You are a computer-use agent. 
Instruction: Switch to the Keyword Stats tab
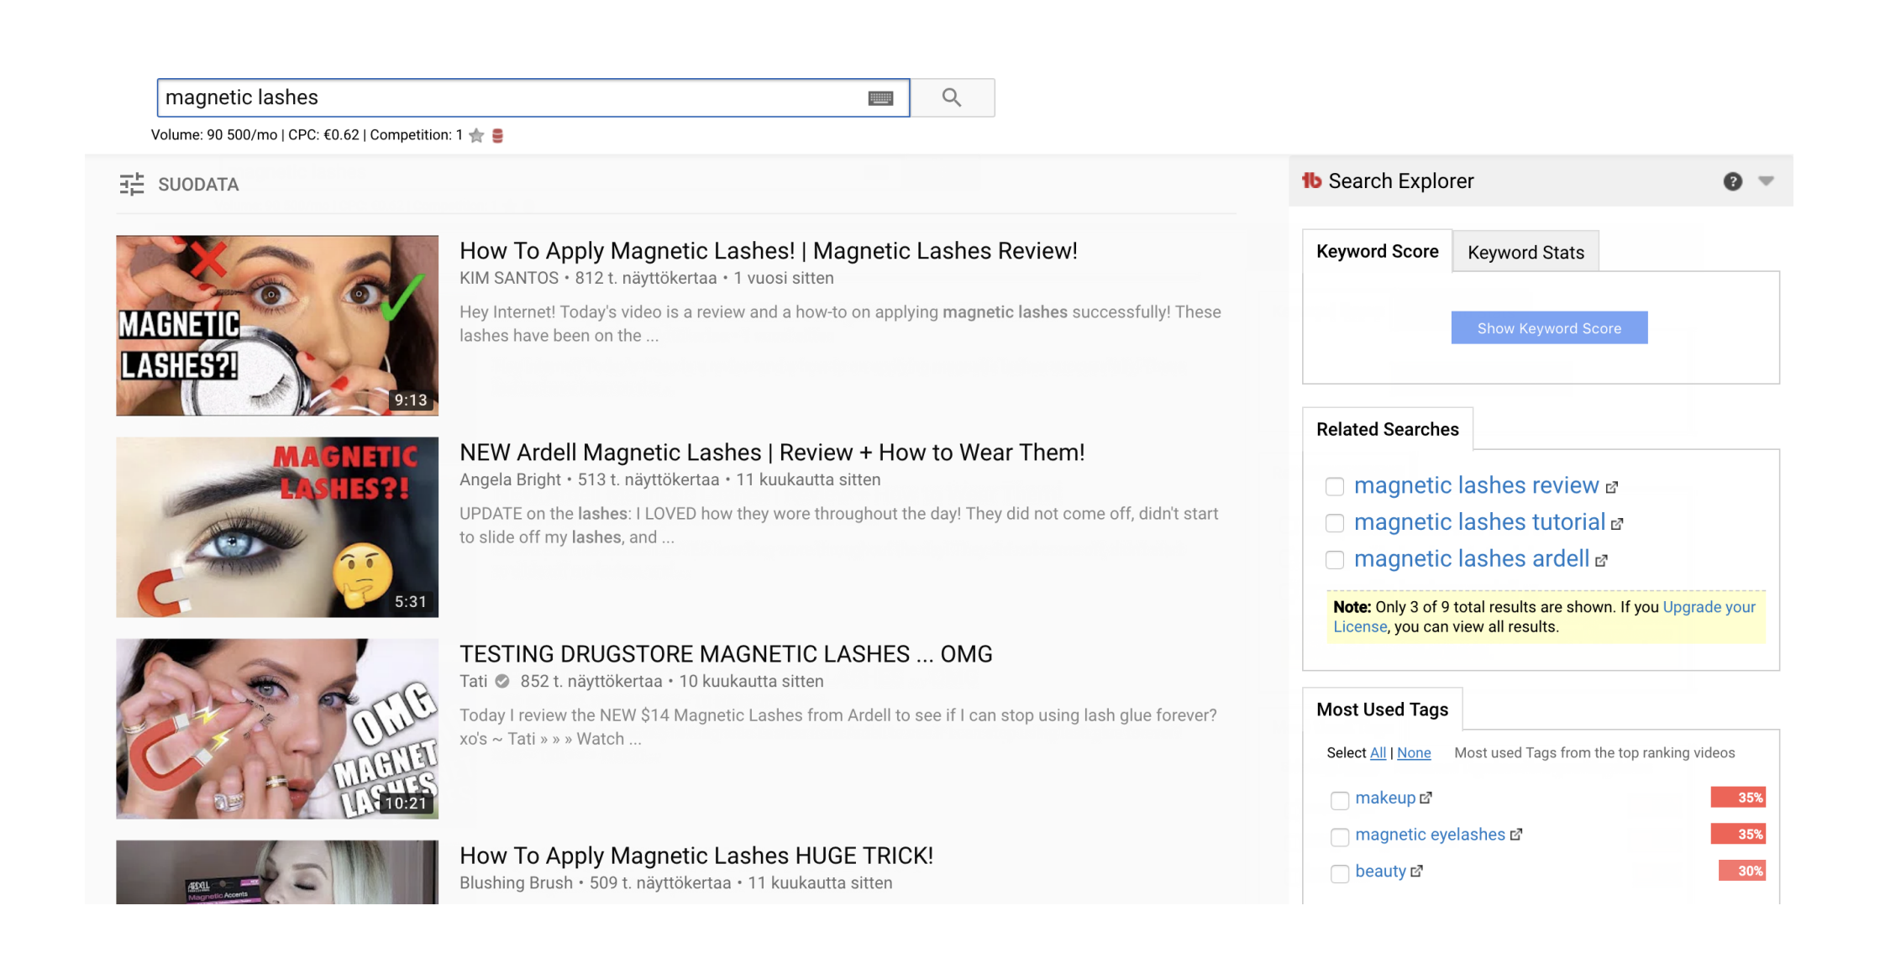click(1526, 252)
